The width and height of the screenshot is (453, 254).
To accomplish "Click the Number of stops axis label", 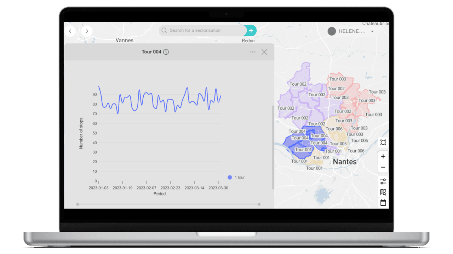I will (81, 133).
